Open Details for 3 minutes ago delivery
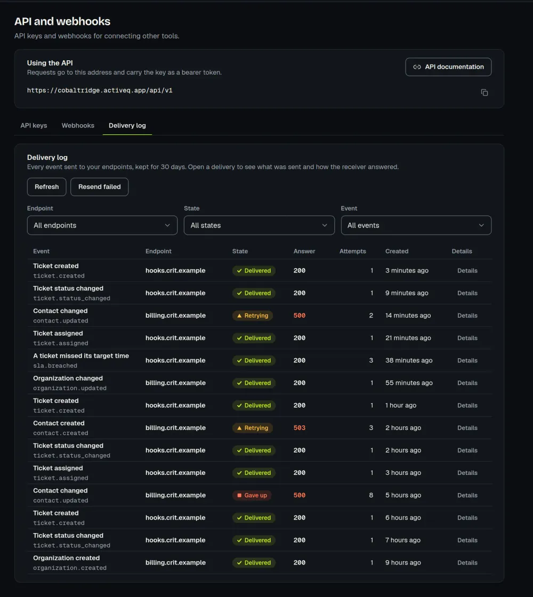 tap(467, 271)
